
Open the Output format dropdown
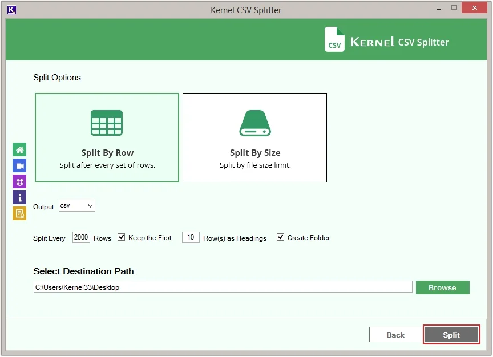(x=77, y=206)
